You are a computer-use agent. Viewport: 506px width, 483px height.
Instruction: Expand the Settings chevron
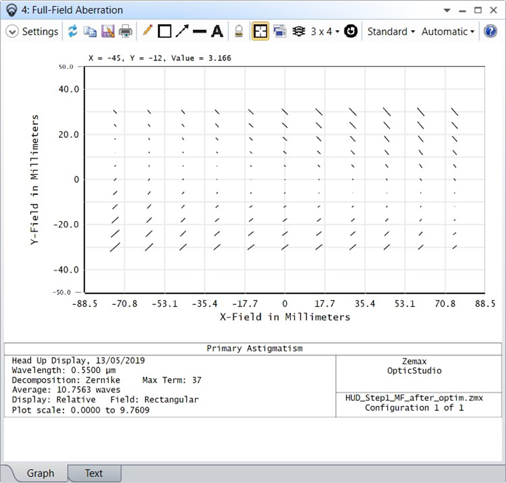click(12, 32)
